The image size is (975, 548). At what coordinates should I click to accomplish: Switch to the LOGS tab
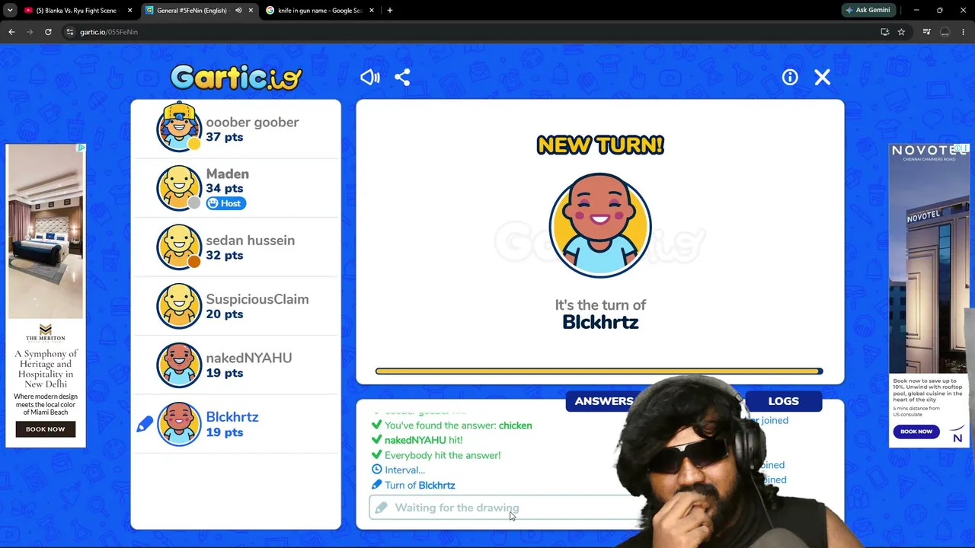point(783,401)
